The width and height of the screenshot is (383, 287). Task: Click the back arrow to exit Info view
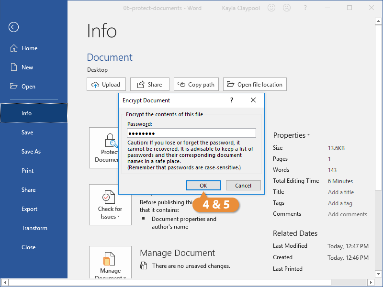13,27
